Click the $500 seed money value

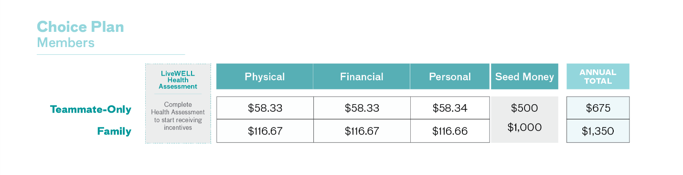pyautogui.click(x=524, y=108)
